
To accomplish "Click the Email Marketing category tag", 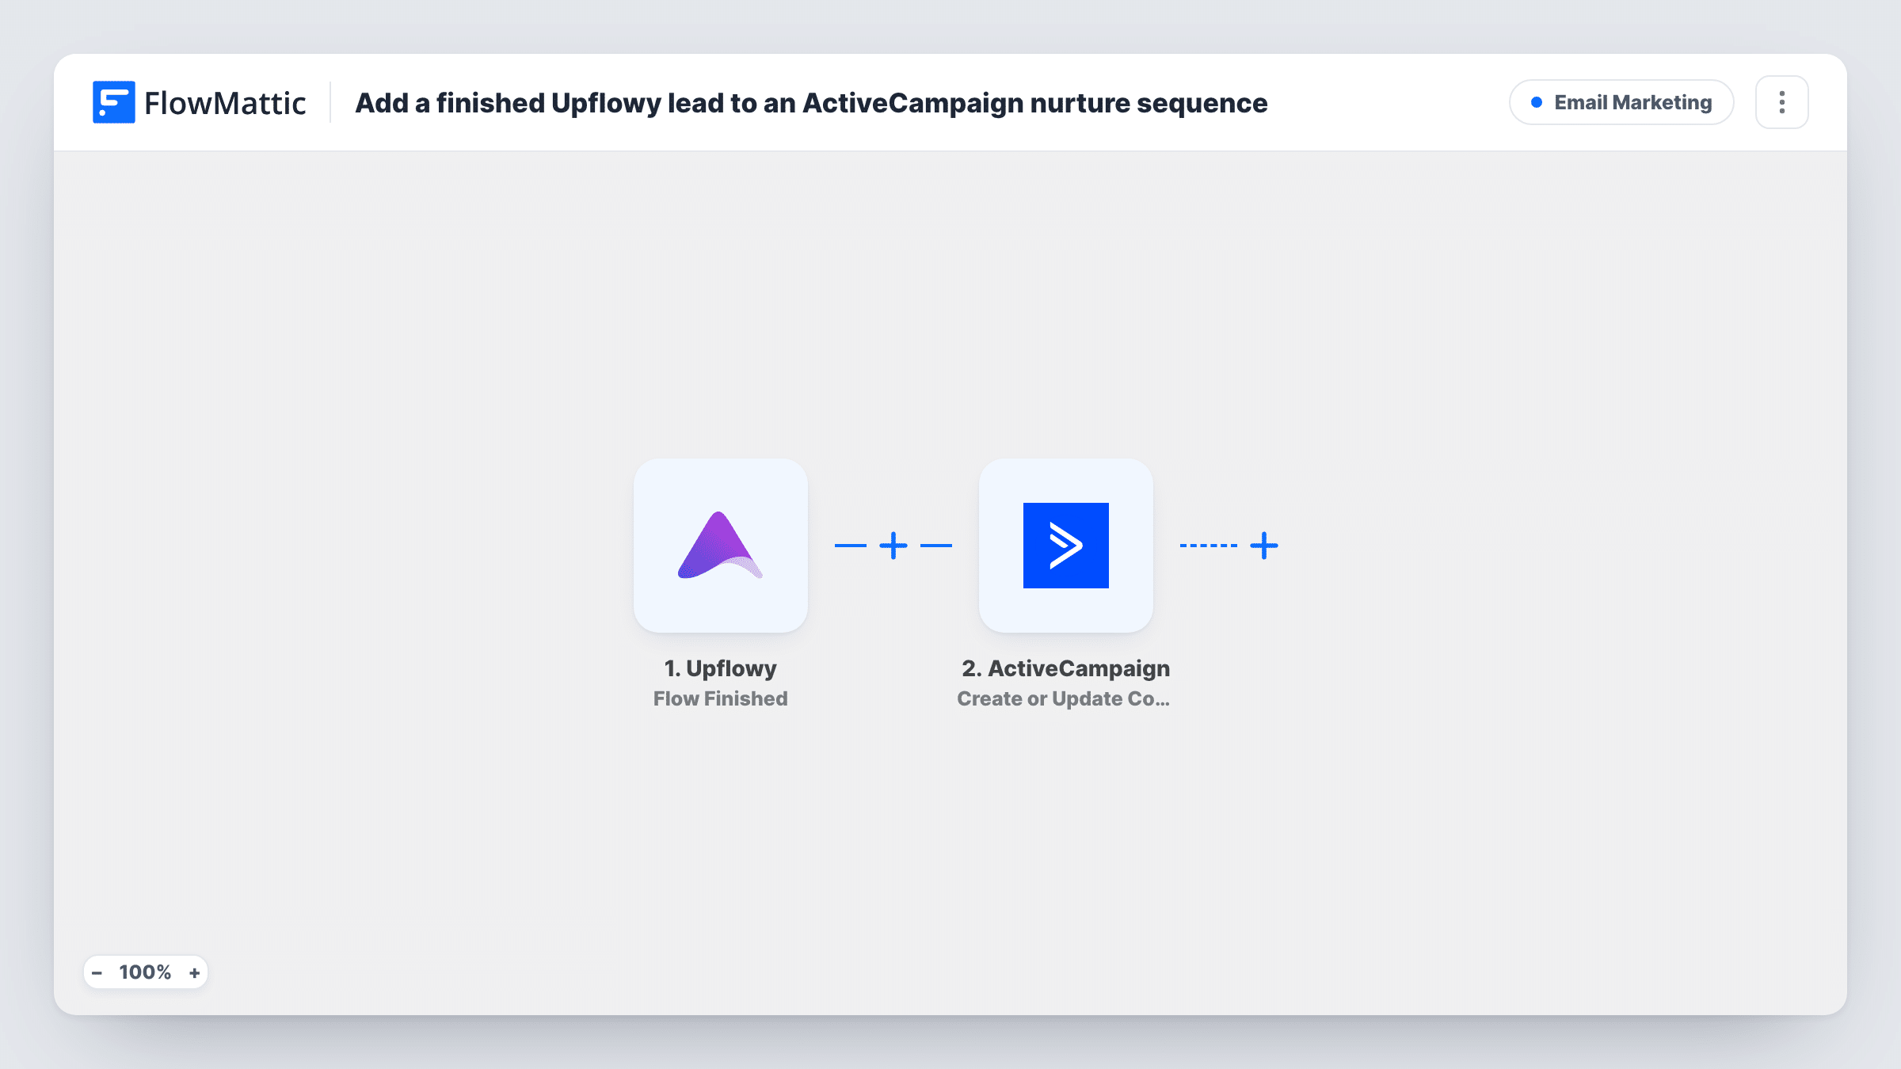I will pyautogui.click(x=1621, y=102).
